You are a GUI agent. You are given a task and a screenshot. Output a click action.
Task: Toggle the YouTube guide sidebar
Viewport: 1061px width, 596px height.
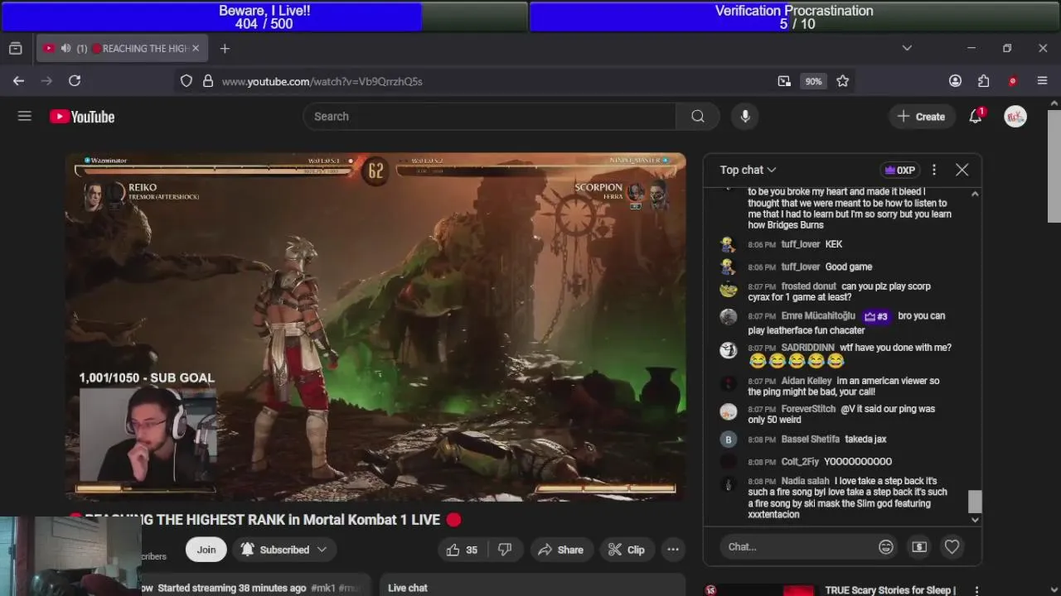pyautogui.click(x=25, y=117)
